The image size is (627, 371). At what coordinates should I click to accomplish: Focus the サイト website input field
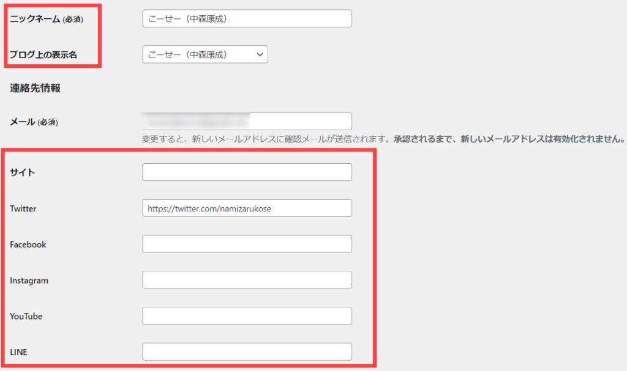[247, 172]
